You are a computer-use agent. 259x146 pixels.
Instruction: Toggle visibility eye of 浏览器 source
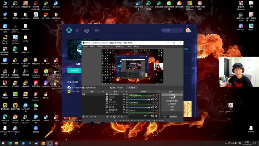click(x=124, y=97)
